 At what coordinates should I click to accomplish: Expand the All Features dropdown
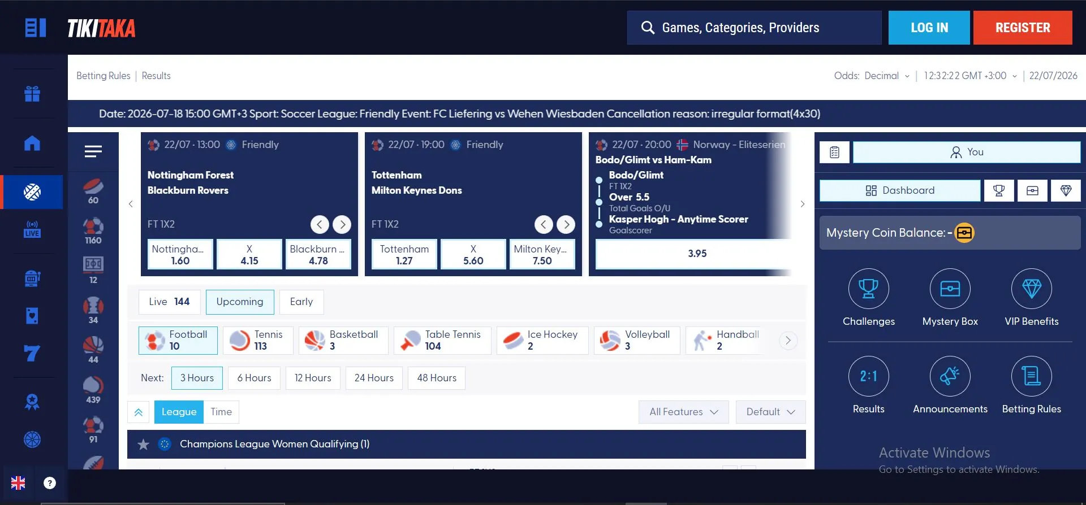pyautogui.click(x=684, y=412)
